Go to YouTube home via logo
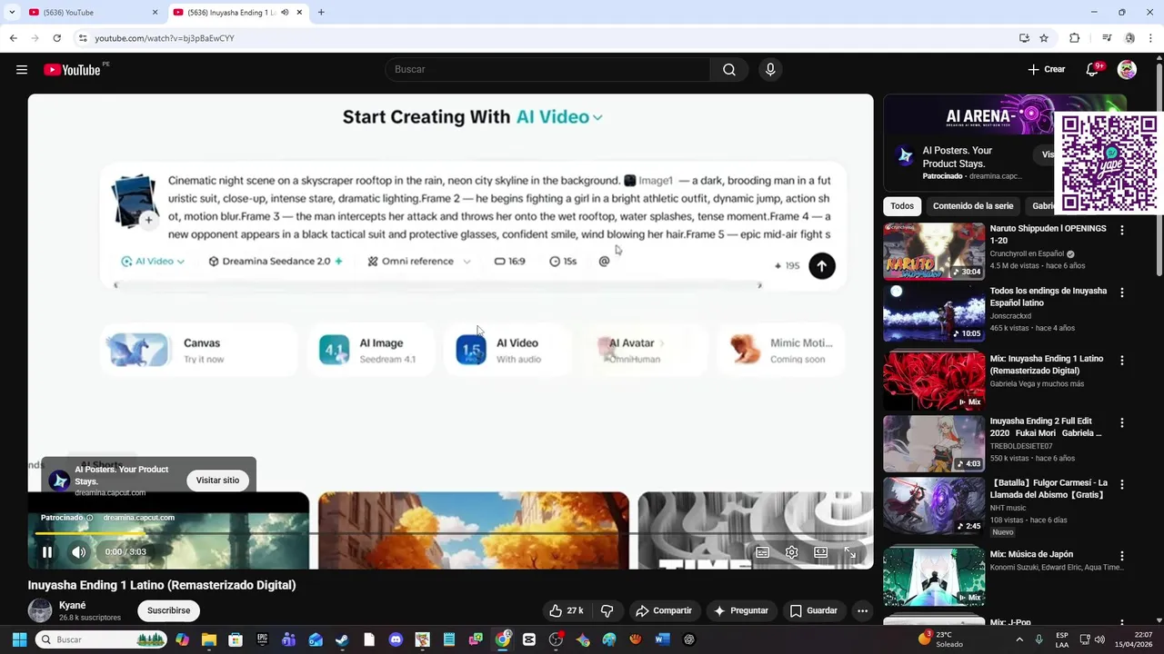The width and height of the screenshot is (1164, 654). click(72, 70)
